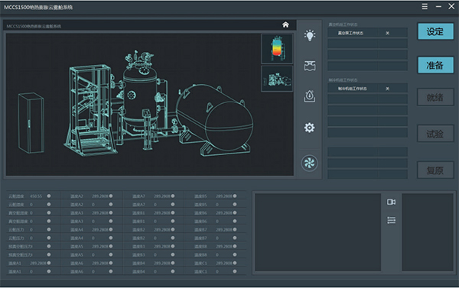Open the lighting bulb icon panel
Screen dimensions: 459x288
309,35
